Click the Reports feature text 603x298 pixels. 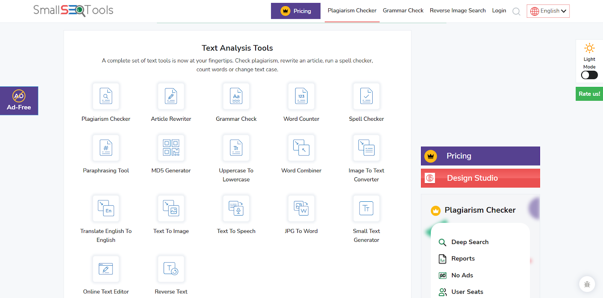tap(463, 258)
